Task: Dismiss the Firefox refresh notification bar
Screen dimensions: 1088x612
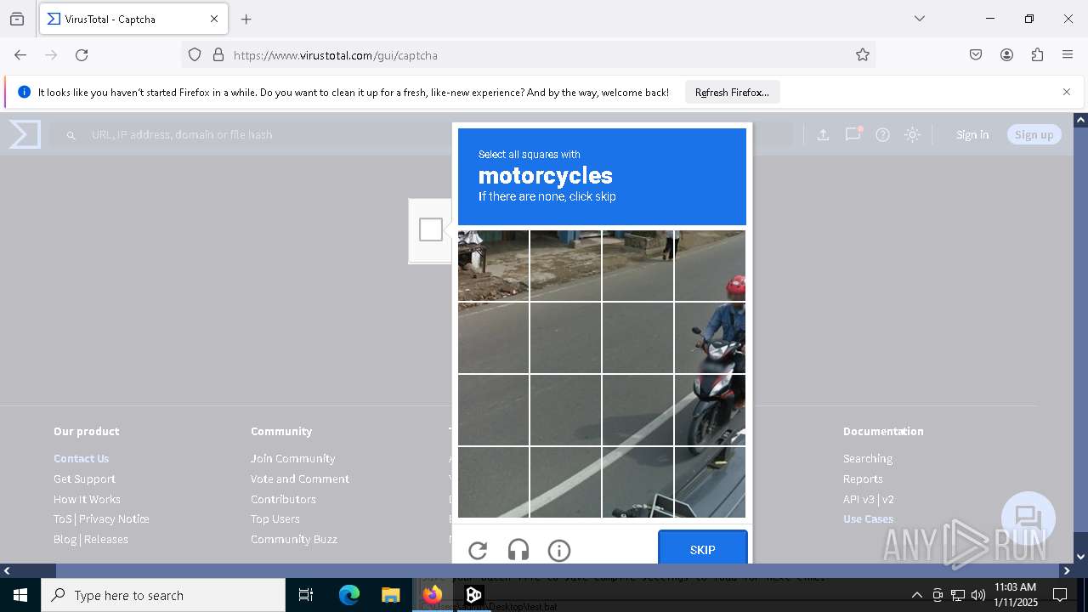Action: click(x=1067, y=92)
